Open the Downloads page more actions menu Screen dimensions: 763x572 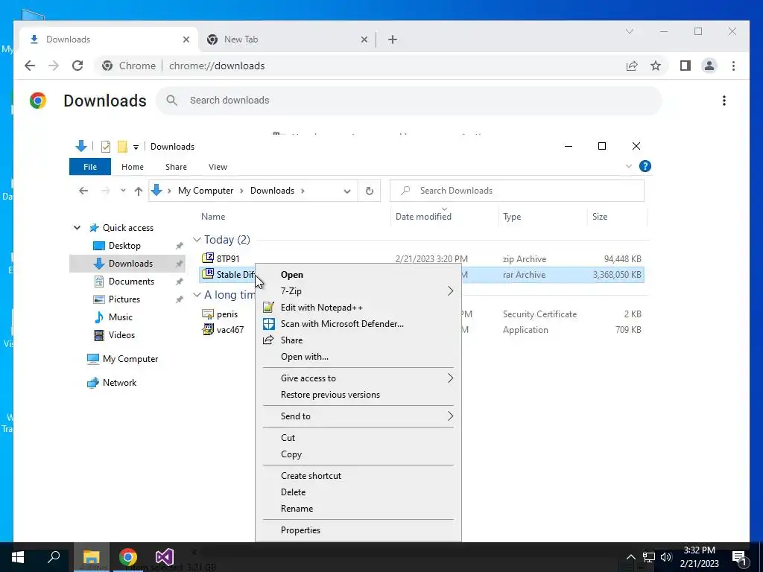[x=724, y=101]
